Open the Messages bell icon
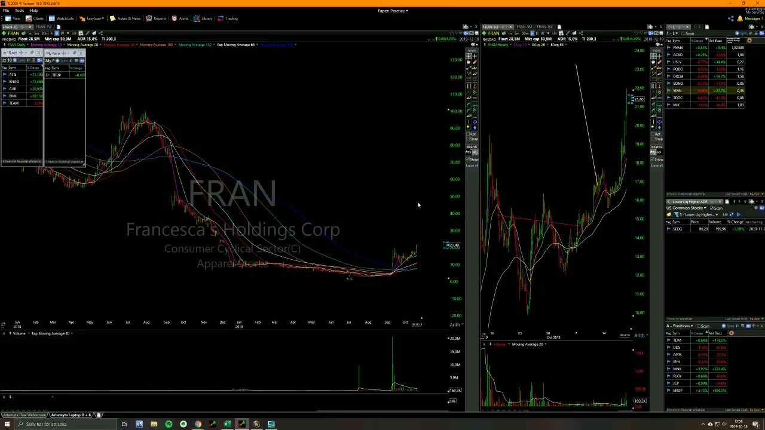765x430 pixels. tap(739, 19)
